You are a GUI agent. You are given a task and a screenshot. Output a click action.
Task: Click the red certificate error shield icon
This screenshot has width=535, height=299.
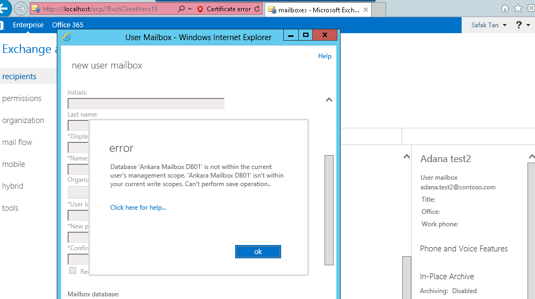click(x=201, y=9)
